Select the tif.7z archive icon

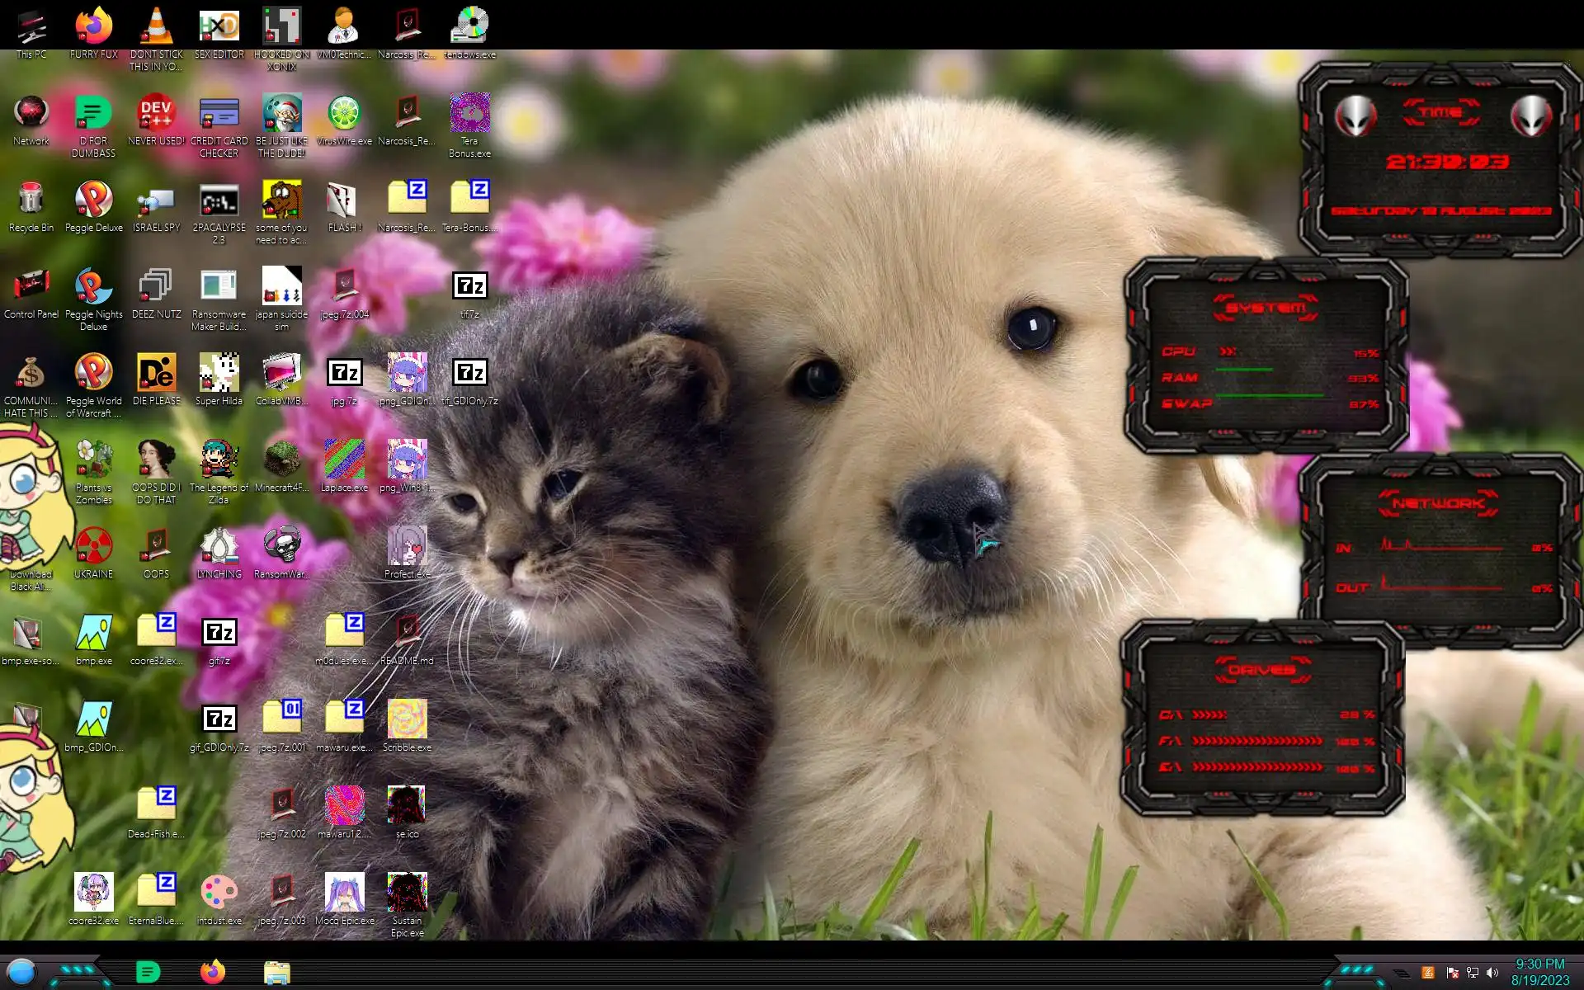(x=469, y=287)
